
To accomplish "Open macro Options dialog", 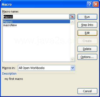I will (x=87, y=57).
